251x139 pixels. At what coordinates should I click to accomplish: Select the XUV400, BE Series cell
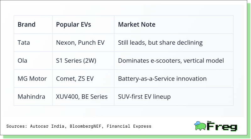point(83,97)
